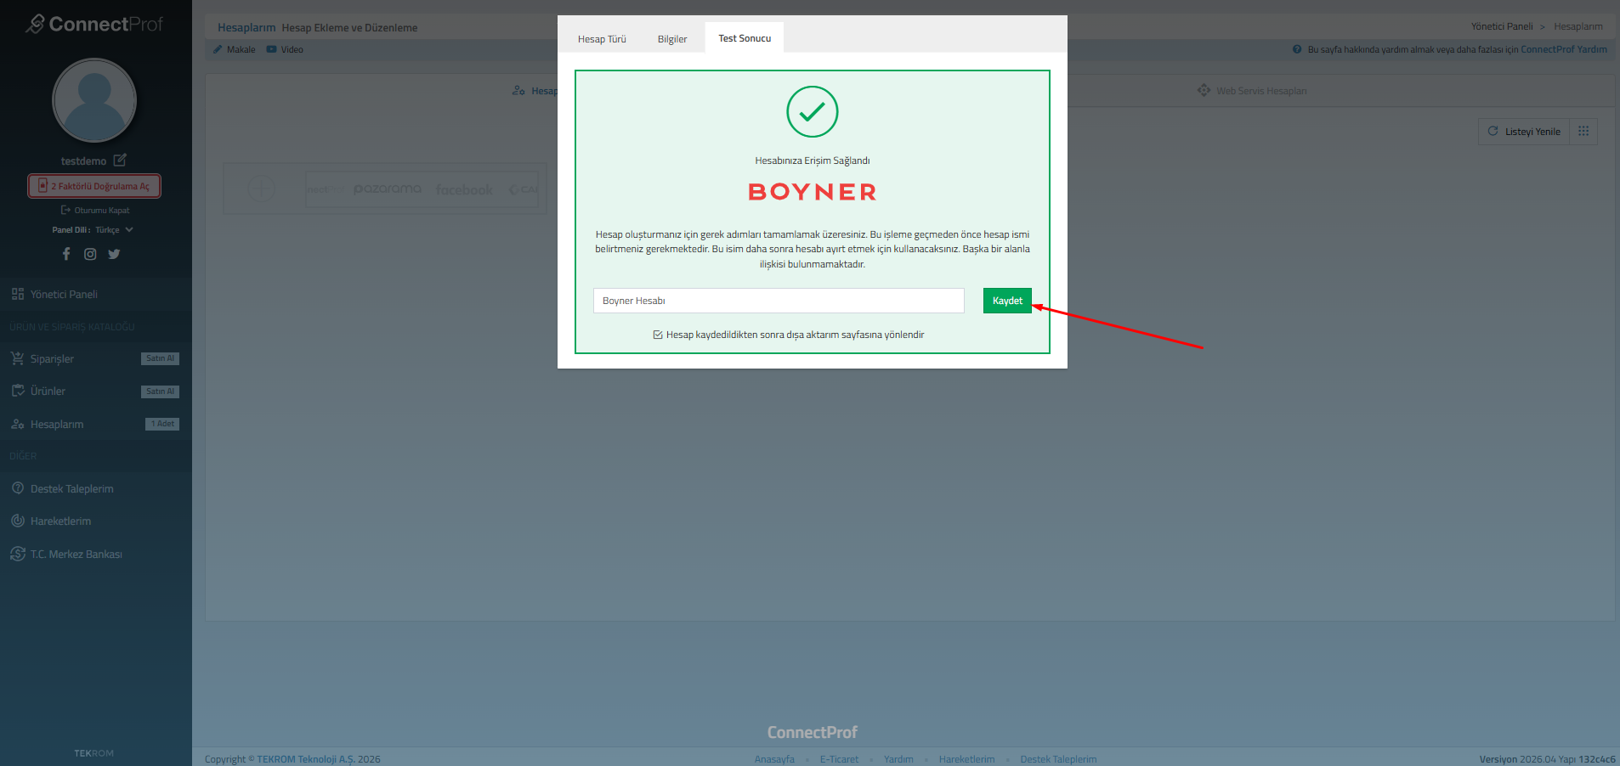Click the ConnectProf Yardım help link
The image size is (1620, 766).
point(1564,49)
